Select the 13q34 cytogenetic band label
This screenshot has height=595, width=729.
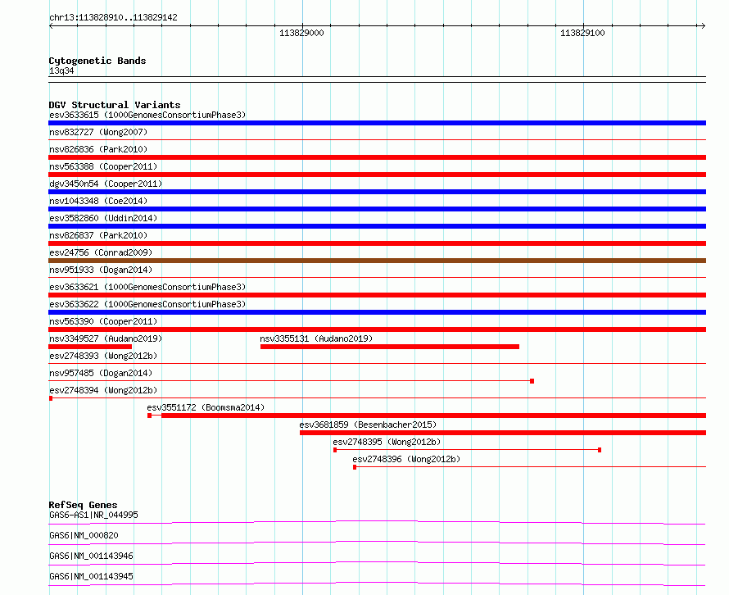(x=61, y=70)
